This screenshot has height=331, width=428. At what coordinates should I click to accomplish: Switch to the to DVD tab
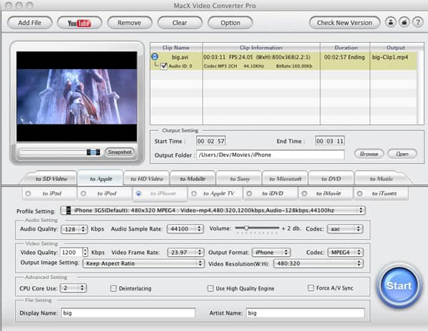[331, 179]
